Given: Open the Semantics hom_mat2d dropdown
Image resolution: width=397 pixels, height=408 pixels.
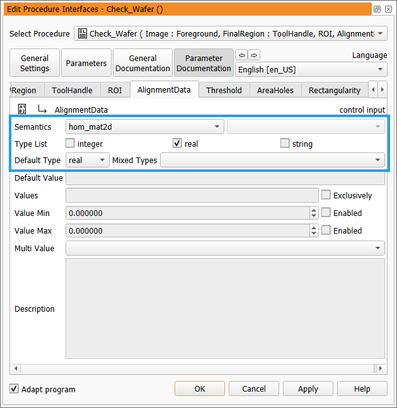Looking at the screenshot, I should [146, 127].
